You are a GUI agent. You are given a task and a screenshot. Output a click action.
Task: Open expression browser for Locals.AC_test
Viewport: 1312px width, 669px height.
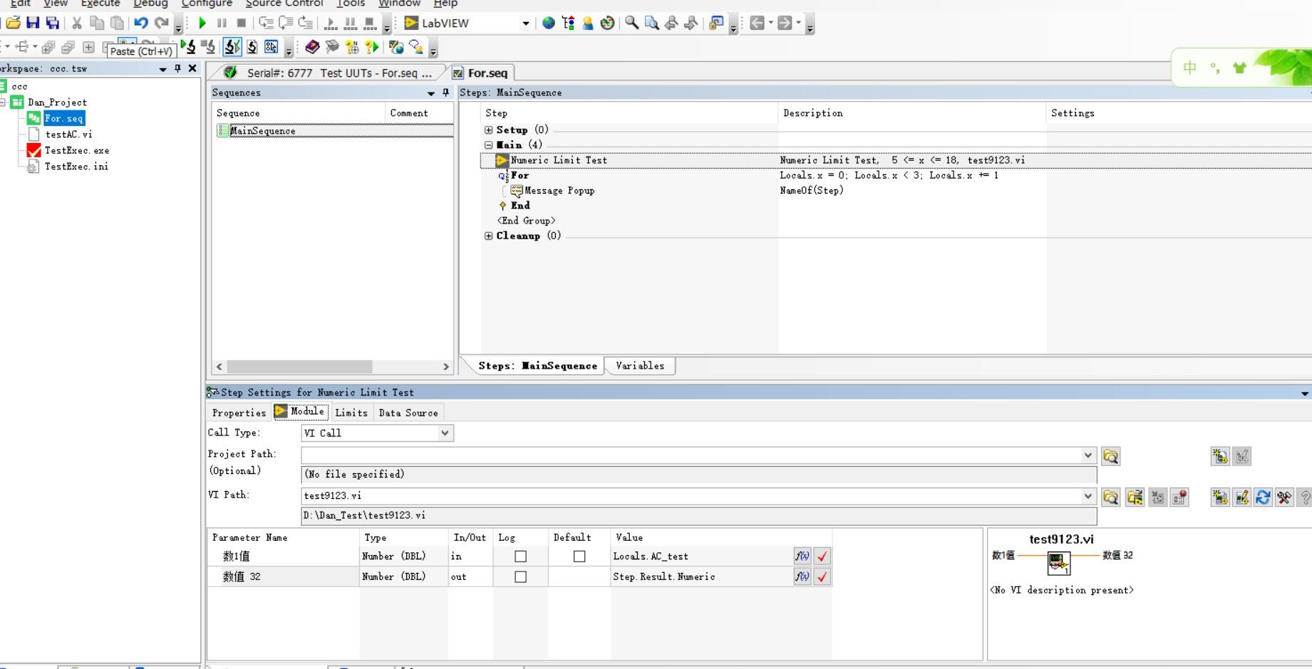click(802, 557)
